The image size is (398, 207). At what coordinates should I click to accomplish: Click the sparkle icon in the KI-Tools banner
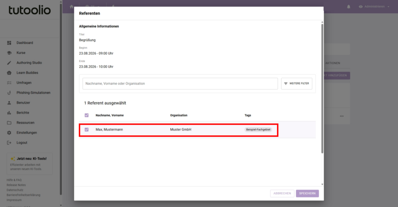(12, 159)
